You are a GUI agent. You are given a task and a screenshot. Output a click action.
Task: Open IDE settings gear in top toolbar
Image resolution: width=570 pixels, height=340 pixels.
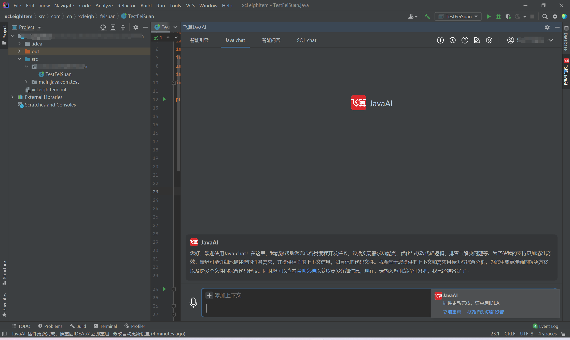(x=555, y=17)
